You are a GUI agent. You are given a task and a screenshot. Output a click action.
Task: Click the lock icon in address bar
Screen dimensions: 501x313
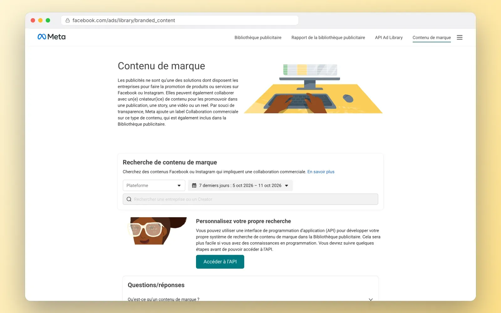click(67, 20)
